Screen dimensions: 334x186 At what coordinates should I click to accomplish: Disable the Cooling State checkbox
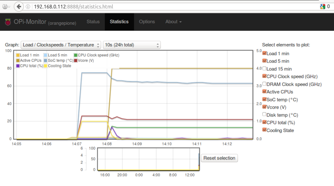264,130
